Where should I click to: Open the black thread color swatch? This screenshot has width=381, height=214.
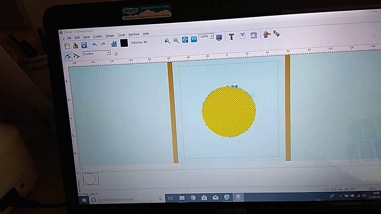[124, 43]
